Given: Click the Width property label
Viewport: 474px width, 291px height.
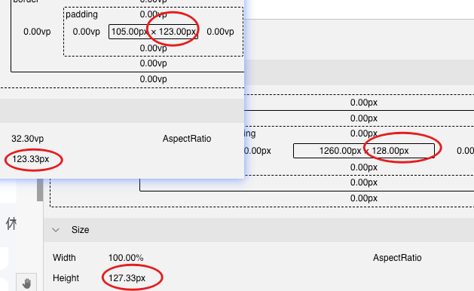Looking at the screenshot, I should pyautogui.click(x=64, y=258).
